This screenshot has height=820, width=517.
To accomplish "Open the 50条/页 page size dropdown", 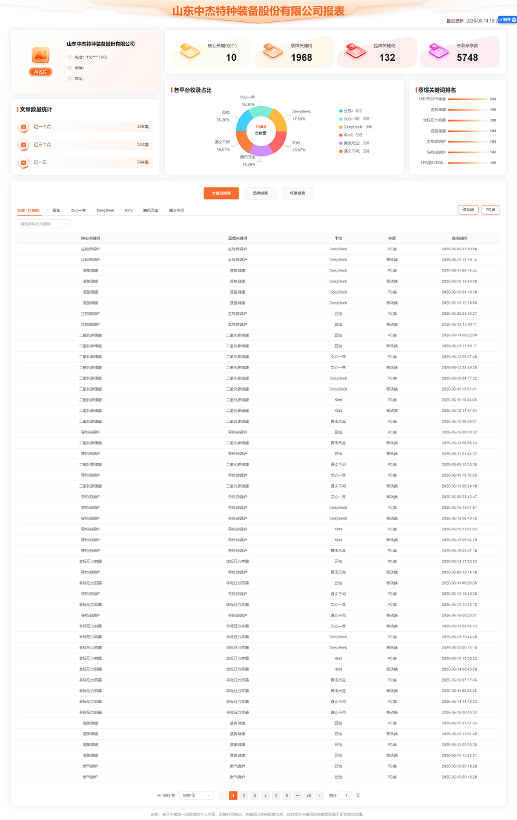I will click(x=196, y=795).
